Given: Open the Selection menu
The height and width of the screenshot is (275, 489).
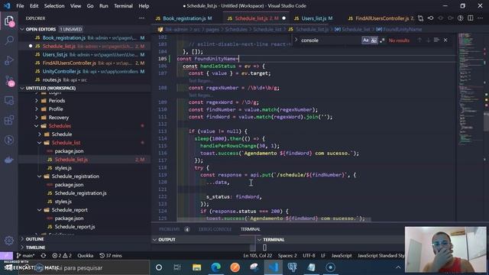Looking at the screenshot, I should pyautogui.click(x=54, y=6).
